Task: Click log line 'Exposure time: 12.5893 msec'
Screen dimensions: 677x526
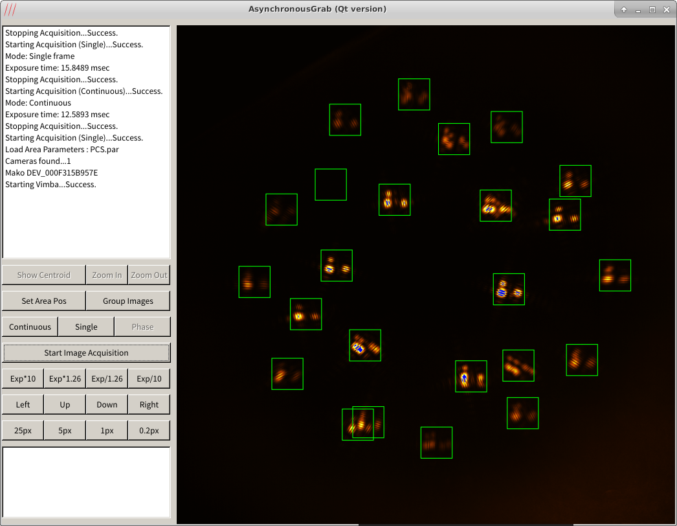Action: click(x=57, y=115)
